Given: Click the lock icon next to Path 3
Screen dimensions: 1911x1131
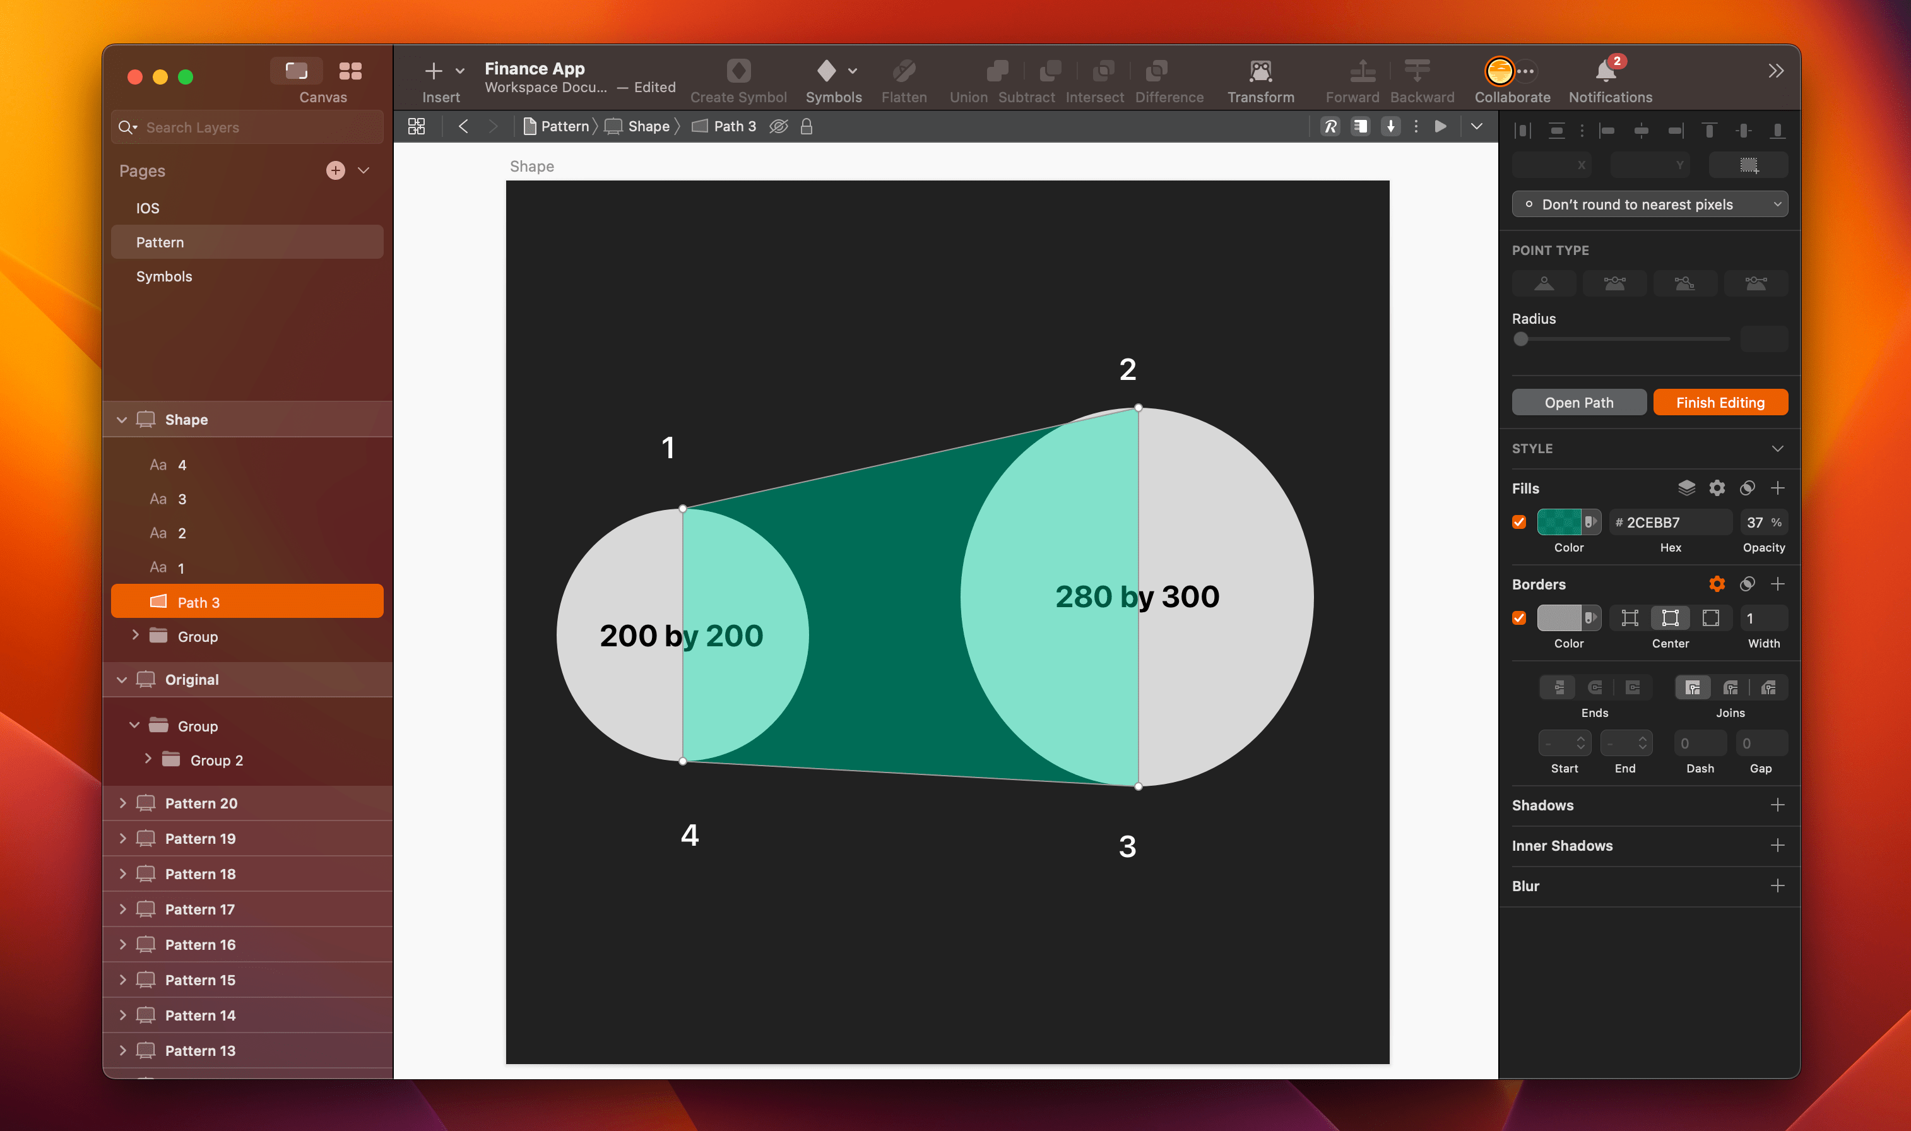Looking at the screenshot, I should pos(806,126).
